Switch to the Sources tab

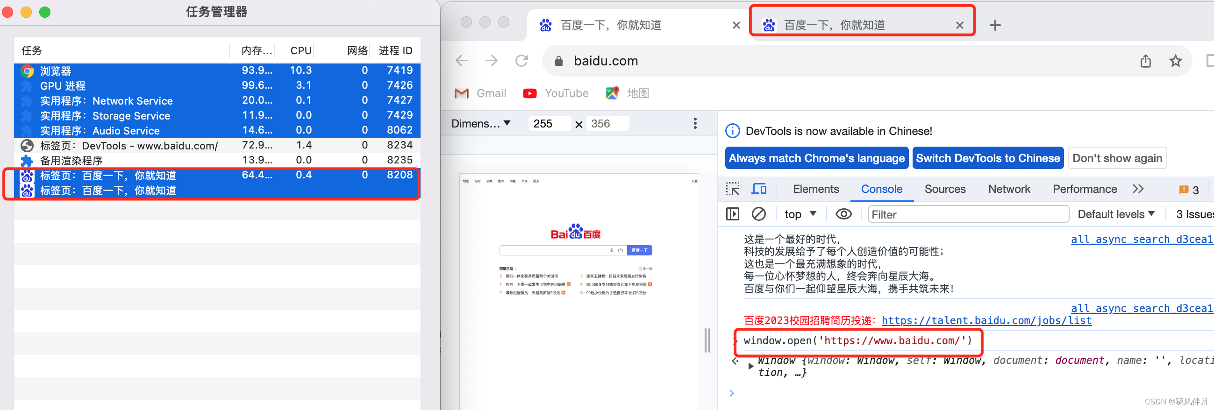pyautogui.click(x=945, y=189)
